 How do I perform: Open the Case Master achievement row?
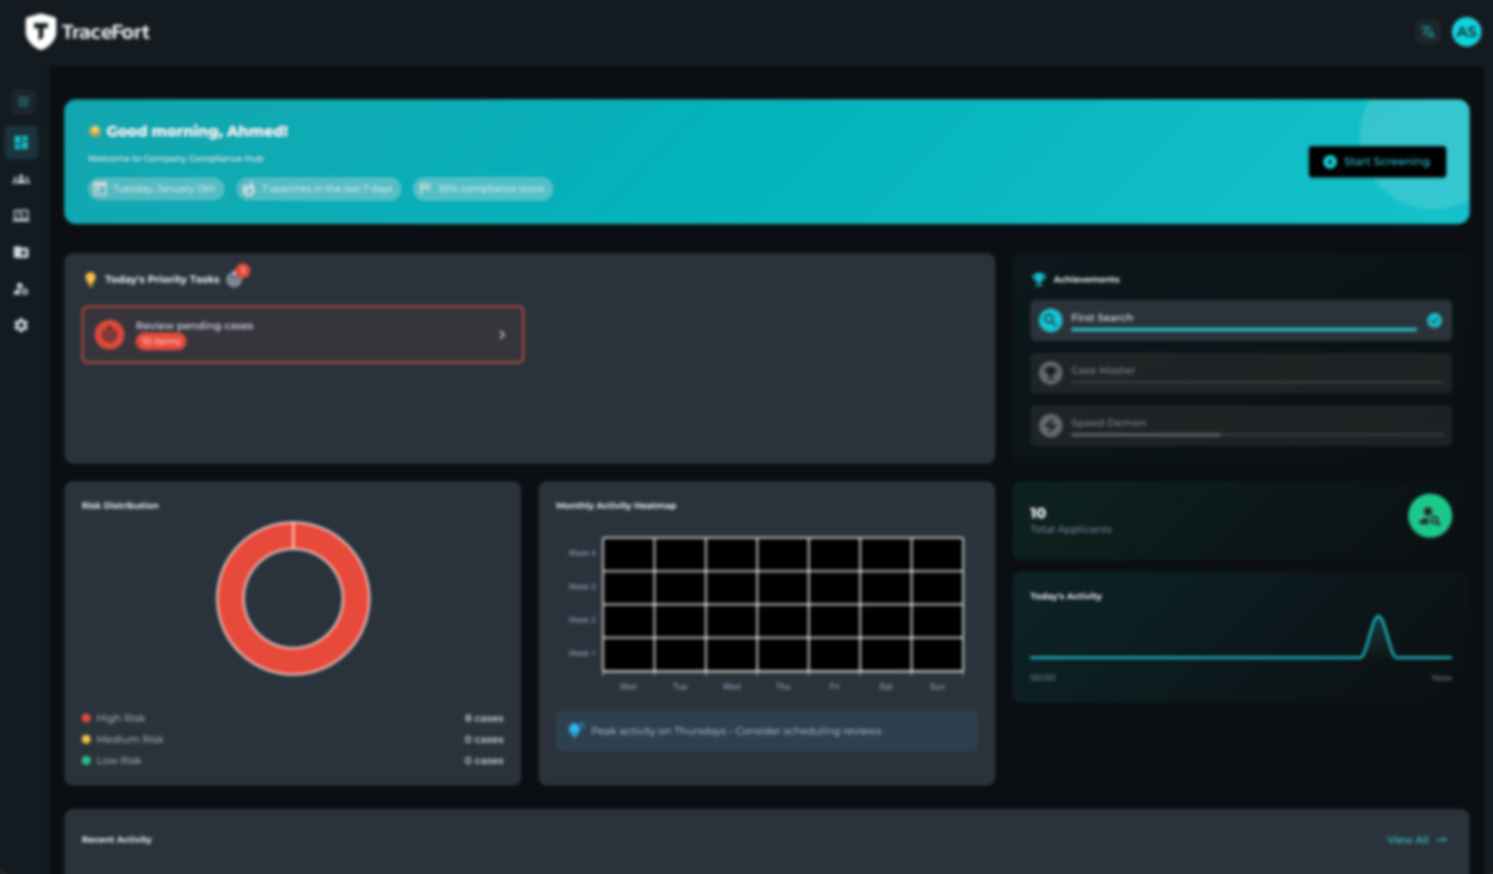point(1240,373)
